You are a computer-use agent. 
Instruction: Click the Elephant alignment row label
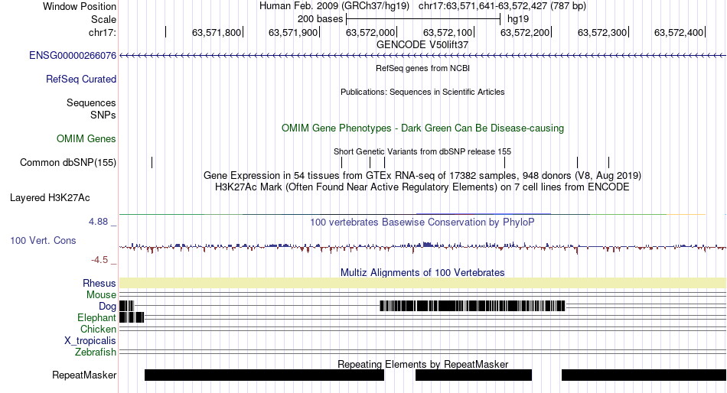(x=96, y=317)
